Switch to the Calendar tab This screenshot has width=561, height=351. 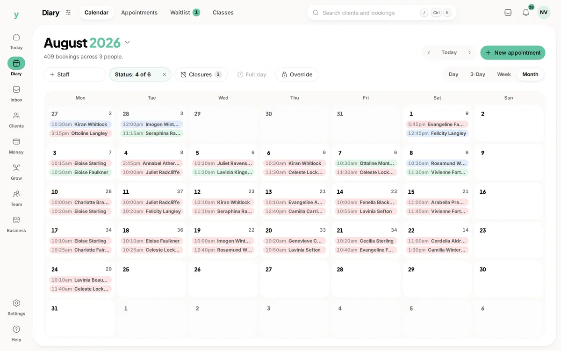coord(96,13)
